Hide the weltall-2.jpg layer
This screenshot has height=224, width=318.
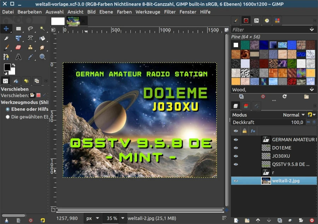click(x=235, y=181)
